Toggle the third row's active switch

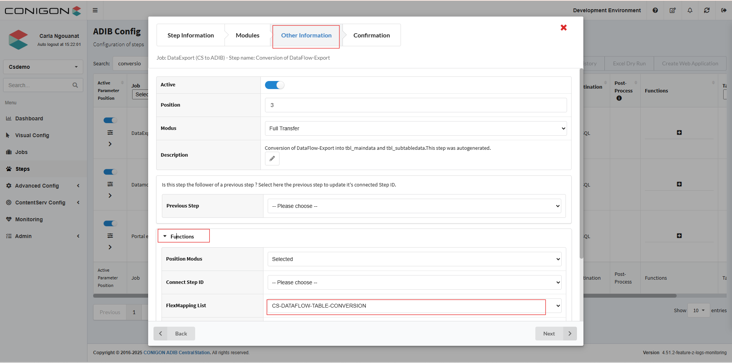[x=110, y=224]
